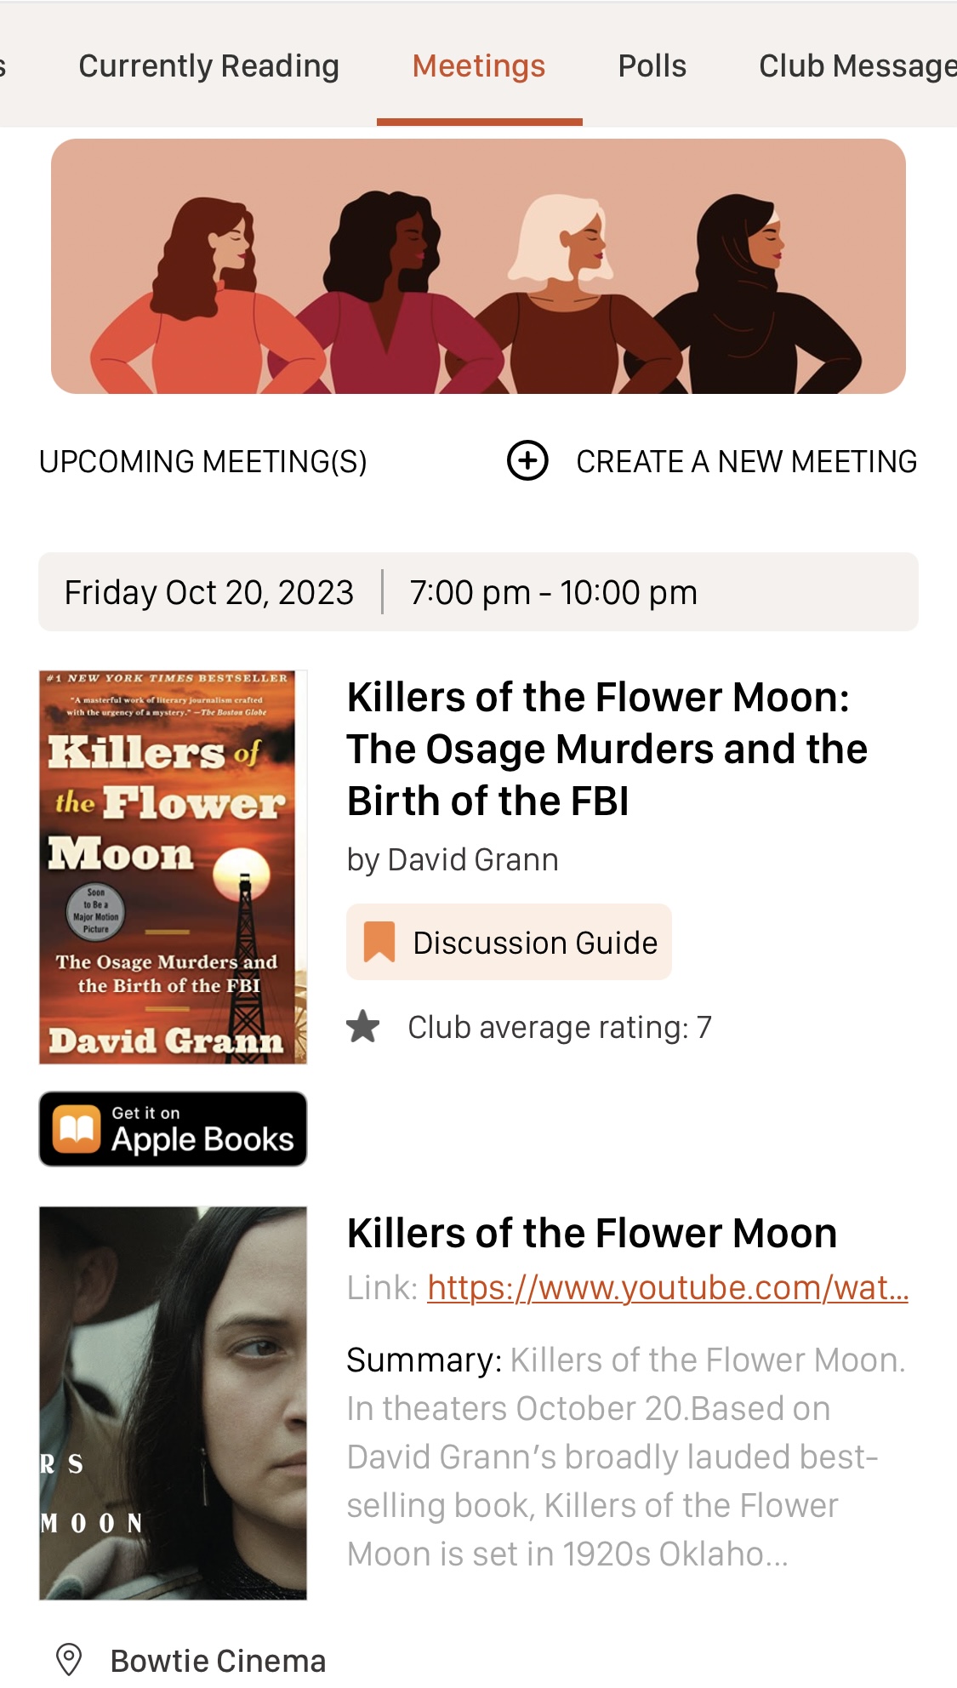Tap the movie poster thumbnail
The image size is (957, 1688).
[173, 1403]
